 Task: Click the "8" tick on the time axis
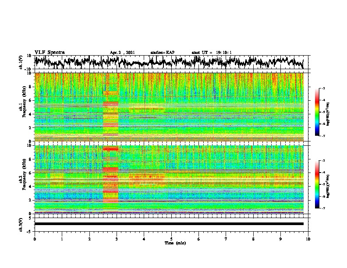point(253,239)
